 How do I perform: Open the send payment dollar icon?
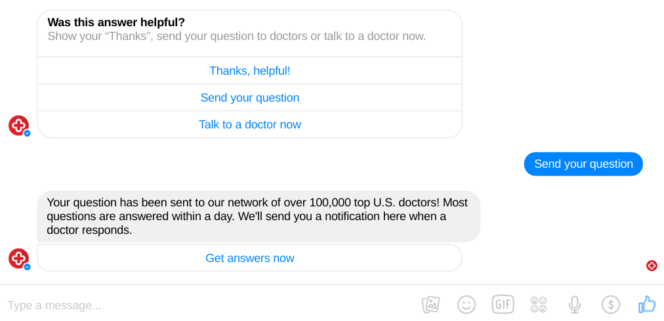611,305
